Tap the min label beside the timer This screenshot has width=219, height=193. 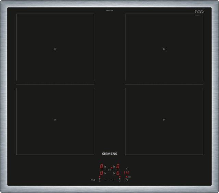129,177
